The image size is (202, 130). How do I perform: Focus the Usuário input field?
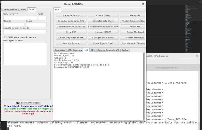pyautogui.click(x=14, y=25)
